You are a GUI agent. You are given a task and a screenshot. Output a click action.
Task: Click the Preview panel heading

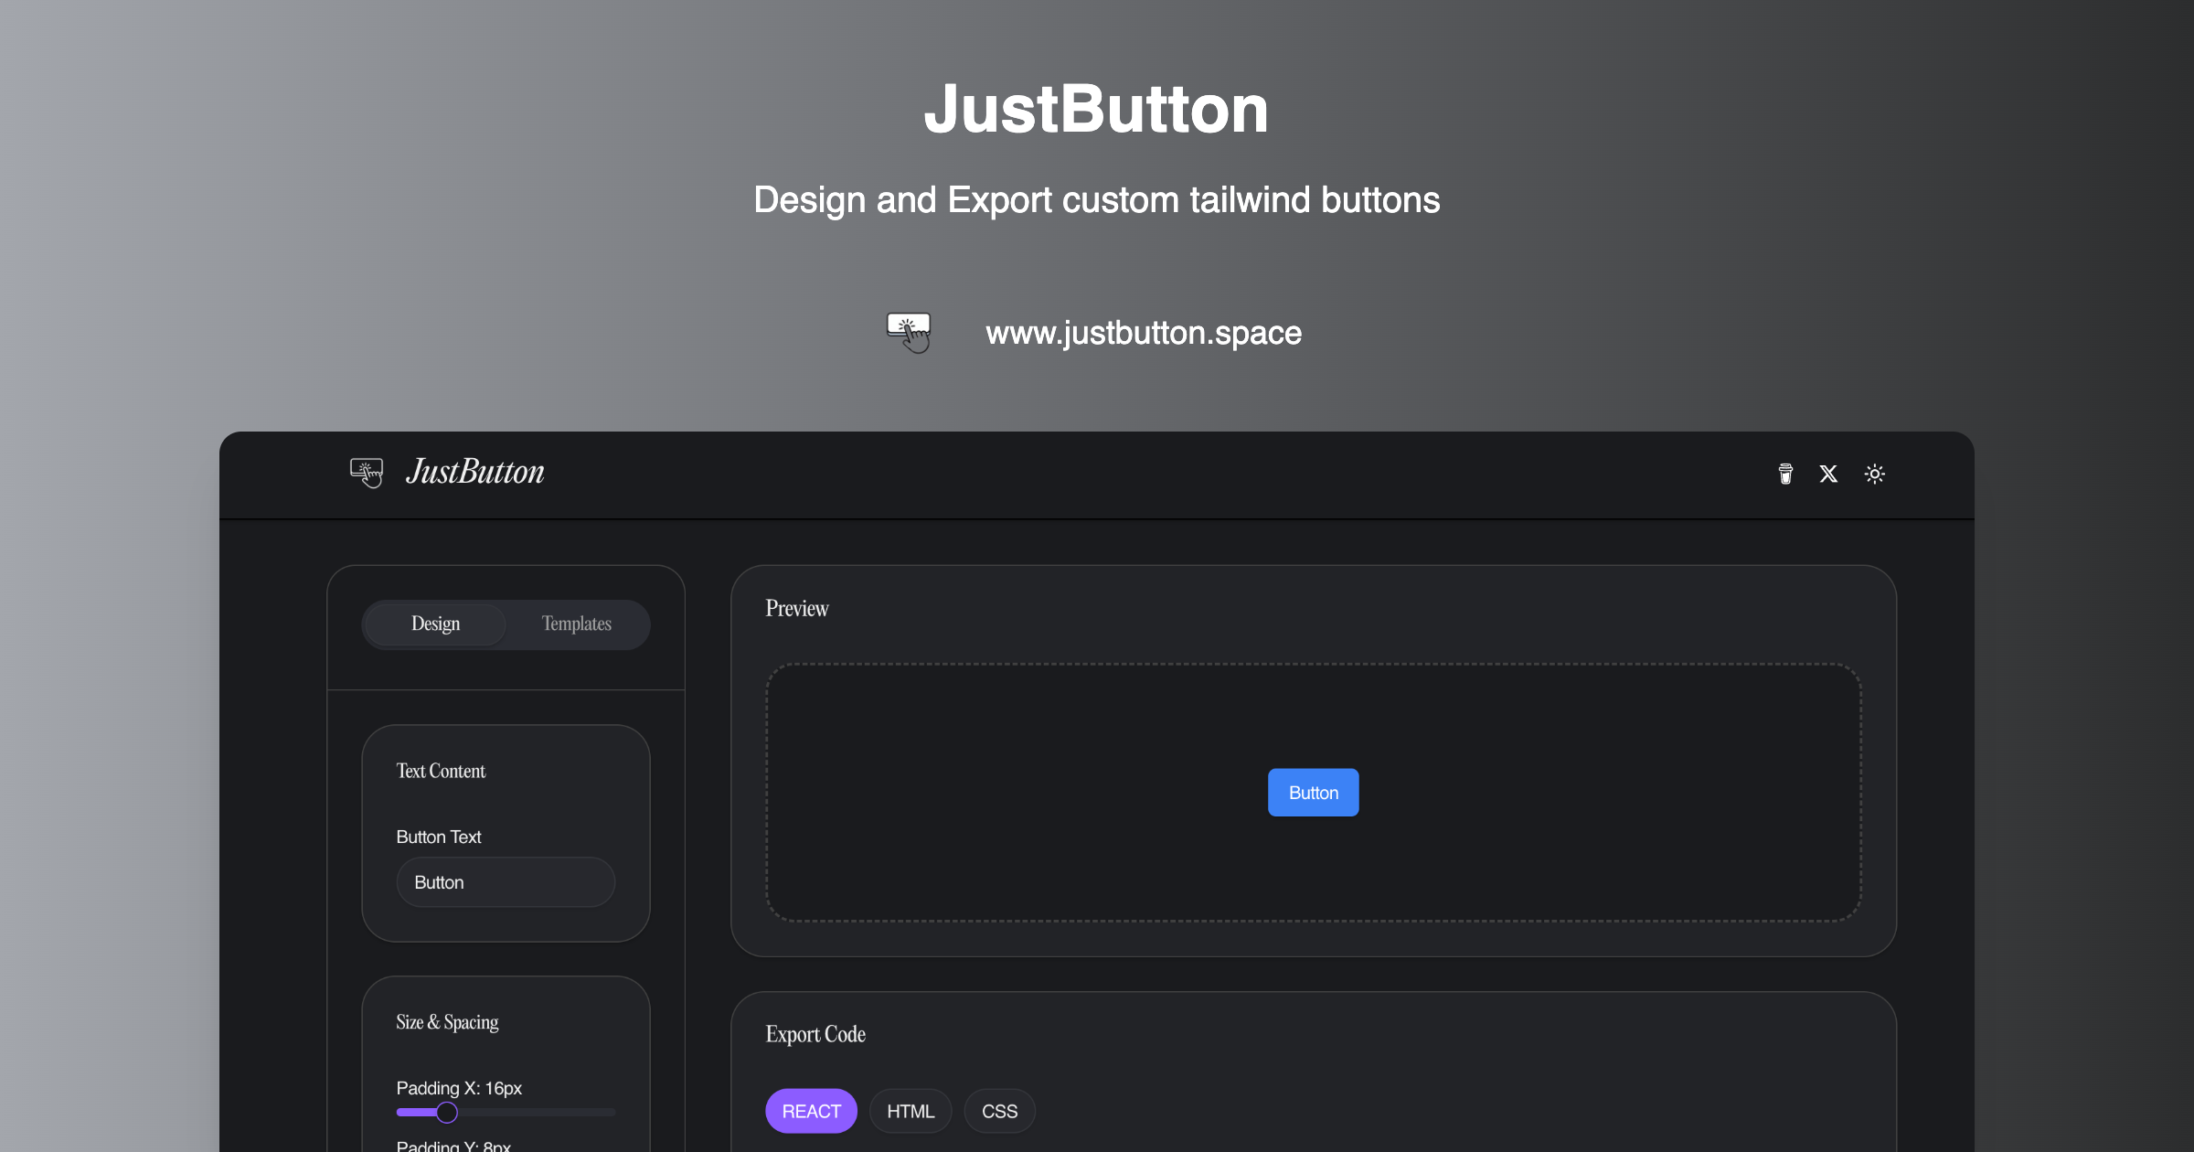coord(796,607)
